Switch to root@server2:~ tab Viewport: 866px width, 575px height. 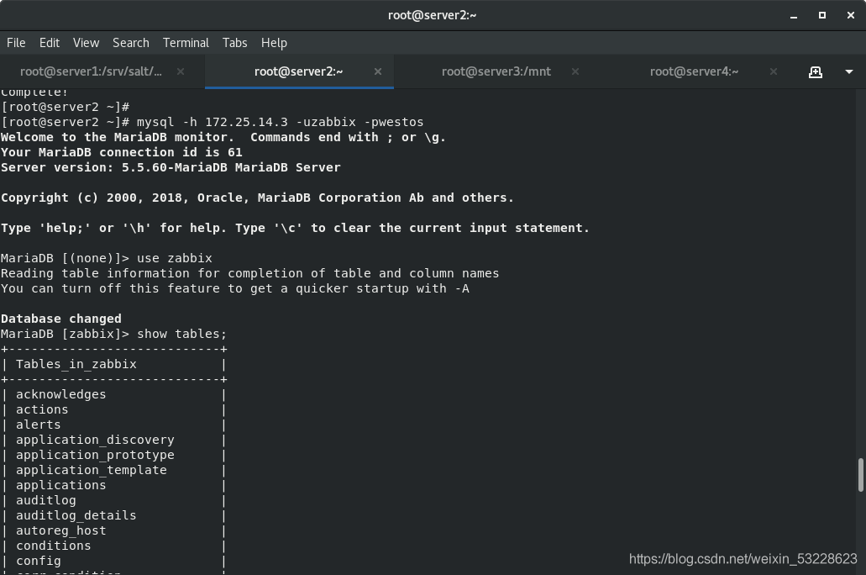point(299,71)
